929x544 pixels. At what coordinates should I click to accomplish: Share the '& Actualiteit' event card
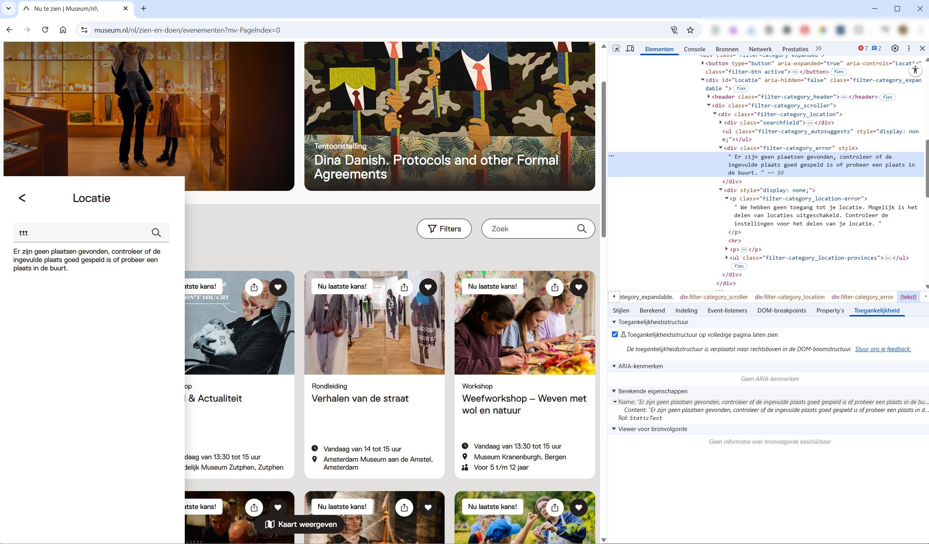254,287
